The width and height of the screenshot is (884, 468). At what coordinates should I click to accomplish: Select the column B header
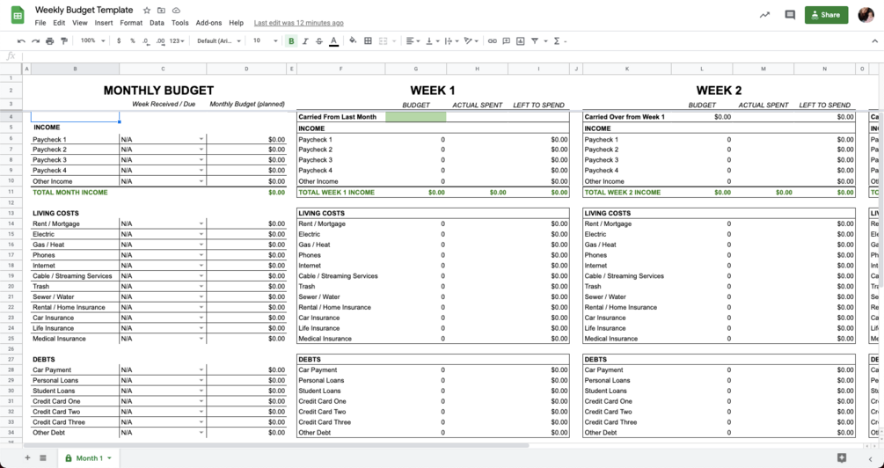click(75, 69)
